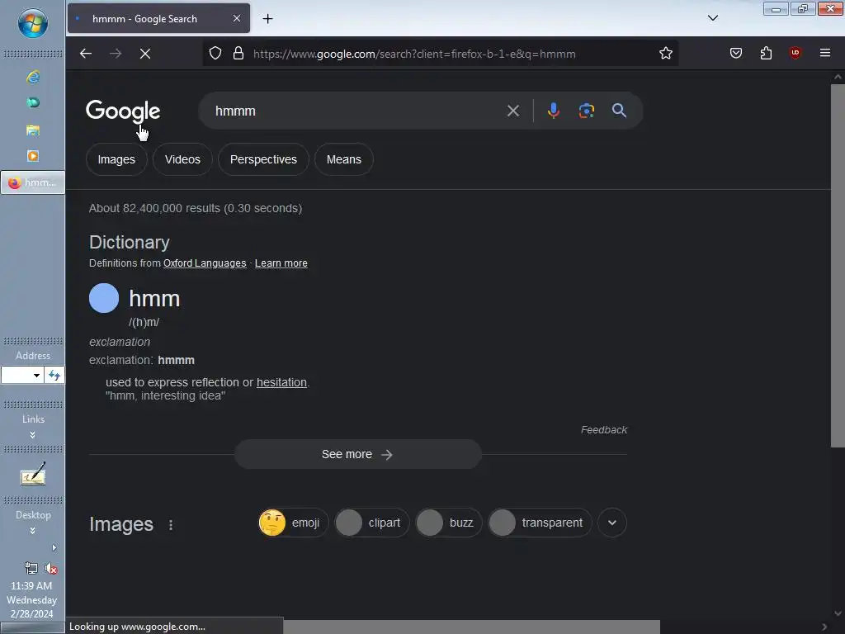
Task: Select the Means filter chip
Action: 344,159
